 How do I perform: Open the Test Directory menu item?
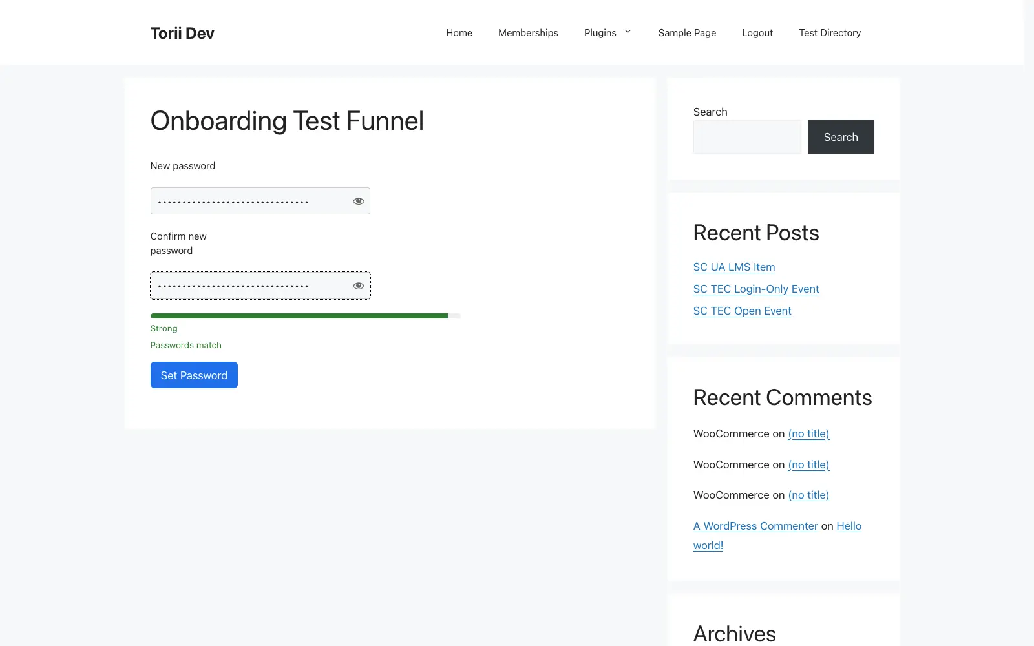point(830,33)
